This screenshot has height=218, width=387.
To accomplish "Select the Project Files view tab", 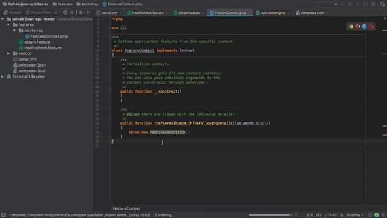I will pos(37,12).
